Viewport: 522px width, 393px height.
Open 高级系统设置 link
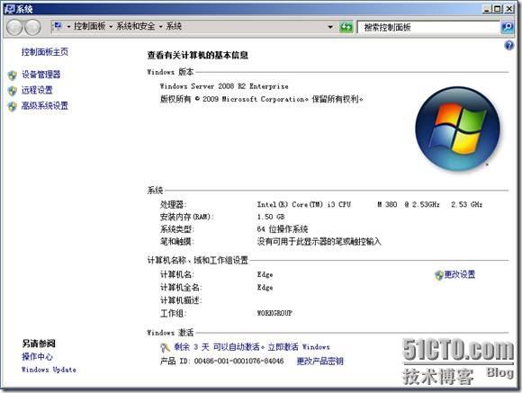coord(45,106)
